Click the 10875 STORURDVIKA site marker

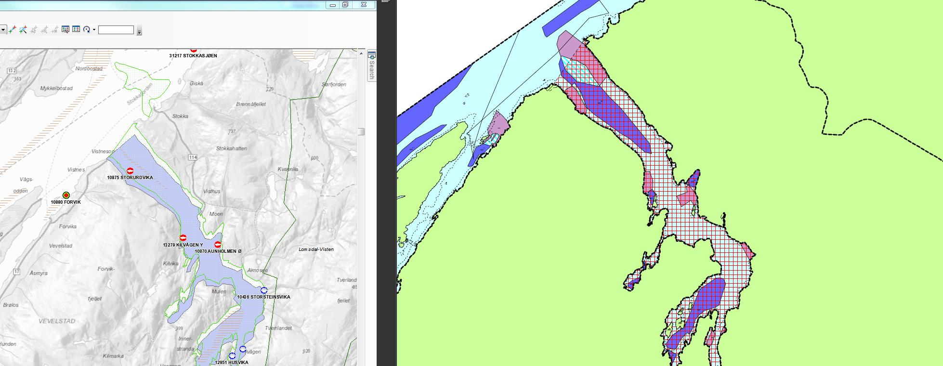pos(130,171)
